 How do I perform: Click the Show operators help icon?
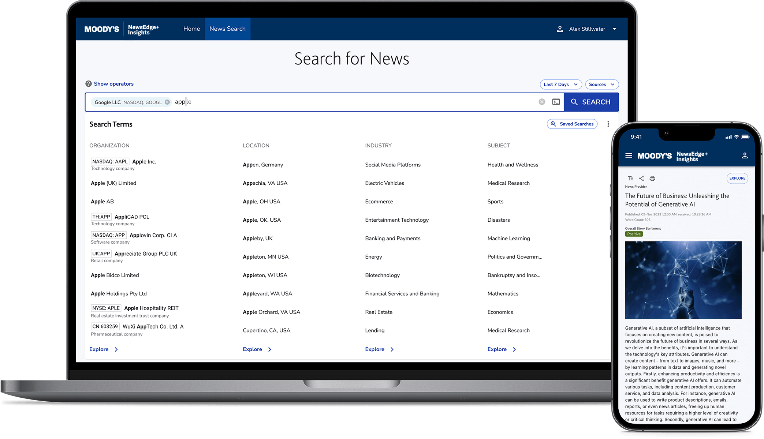tap(89, 84)
